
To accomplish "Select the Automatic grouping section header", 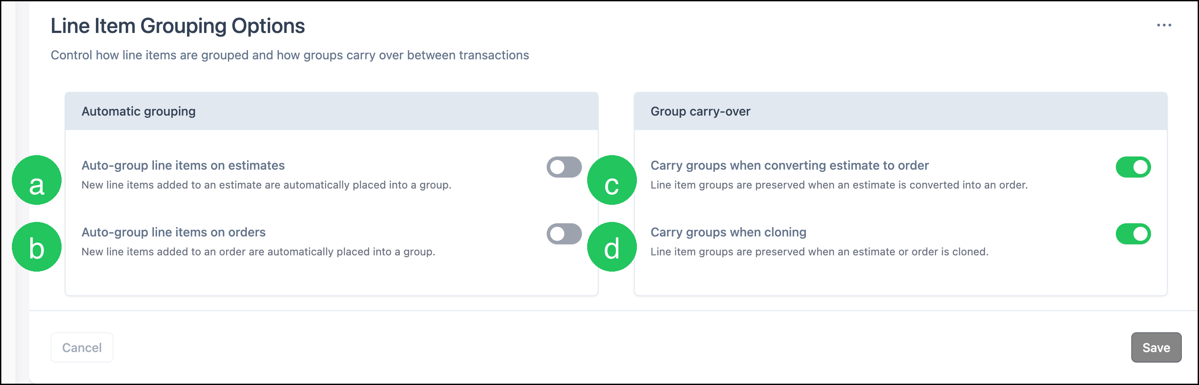I will (331, 111).
